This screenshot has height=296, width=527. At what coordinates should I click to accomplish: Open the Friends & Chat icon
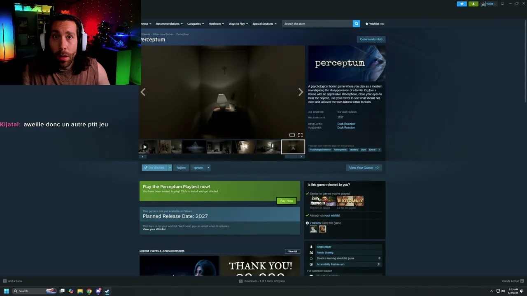coord(522,281)
